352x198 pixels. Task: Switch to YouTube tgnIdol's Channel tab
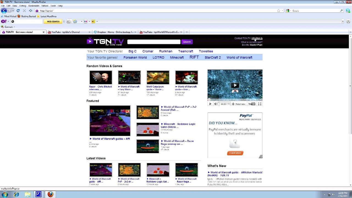tap(69, 32)
